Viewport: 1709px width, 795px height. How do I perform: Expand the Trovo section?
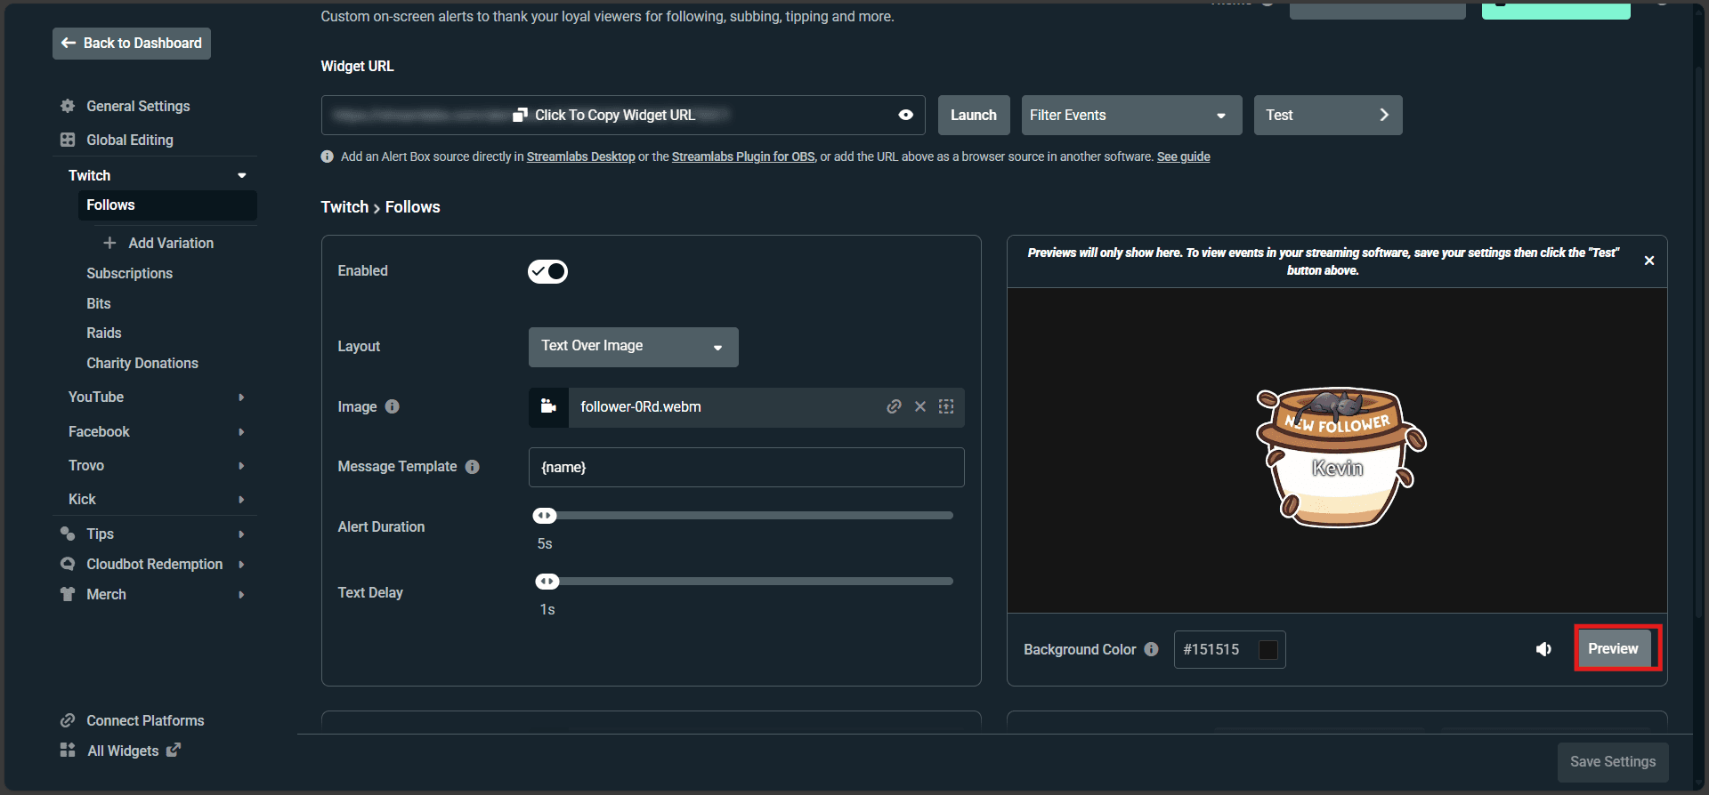tap(241, 466)
